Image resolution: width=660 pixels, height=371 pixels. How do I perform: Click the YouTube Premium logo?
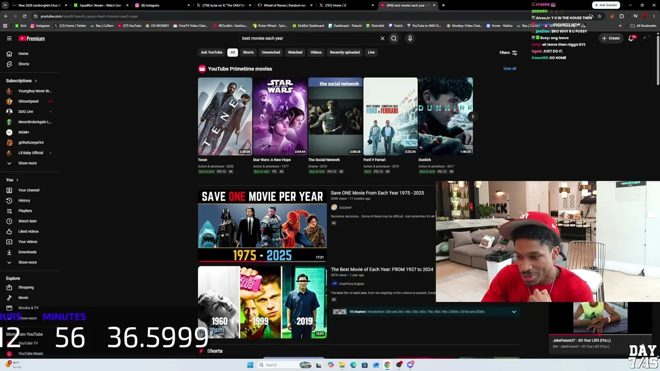click(32, 39)
